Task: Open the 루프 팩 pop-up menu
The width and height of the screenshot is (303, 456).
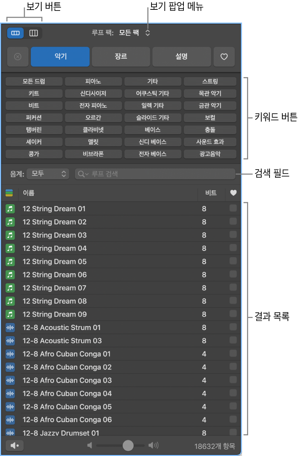Action: click(x=135, y=33)
